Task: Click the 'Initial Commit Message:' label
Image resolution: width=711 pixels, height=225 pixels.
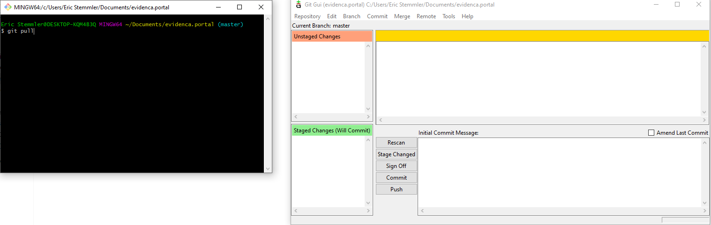Action: (x=449, y=133)
